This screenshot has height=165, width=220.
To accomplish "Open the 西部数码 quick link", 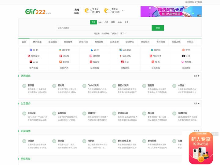I will click(105, 34).
